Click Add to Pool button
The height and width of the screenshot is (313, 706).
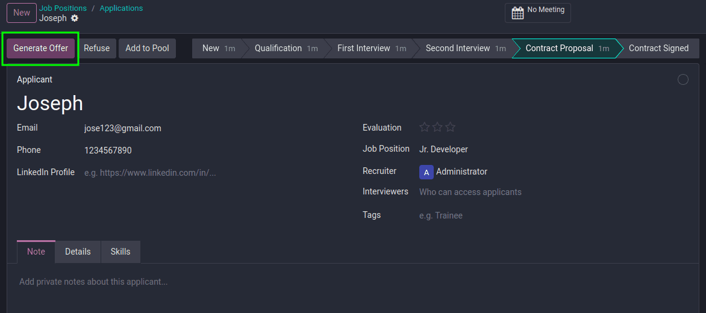pos(147,48)
